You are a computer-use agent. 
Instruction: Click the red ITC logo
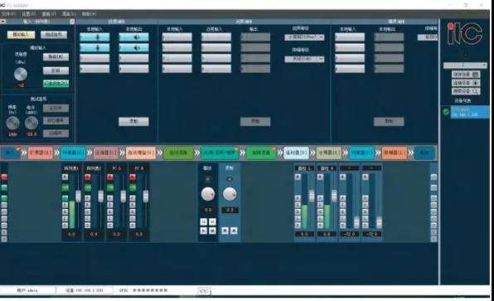(x=465, y=34)
